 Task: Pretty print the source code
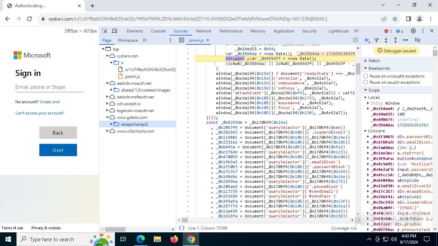click(x=182, y=228)
